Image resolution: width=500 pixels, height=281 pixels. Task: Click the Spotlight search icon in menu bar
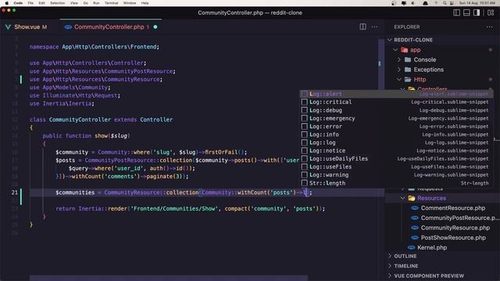coord(445,3)
